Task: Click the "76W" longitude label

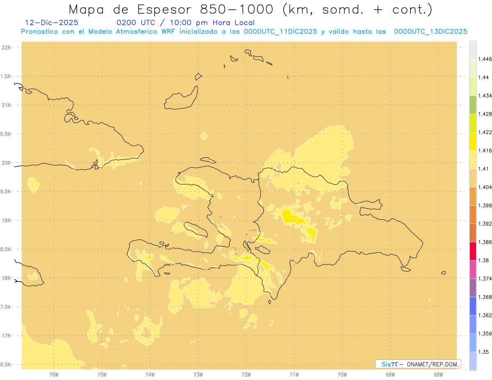Action: click(x=54, y=374)
